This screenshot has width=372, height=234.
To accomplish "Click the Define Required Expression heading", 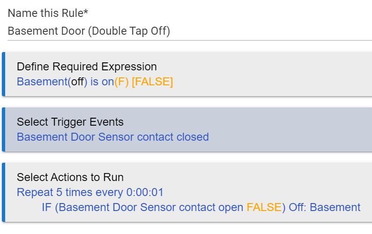I will click(x=87, y=67).
